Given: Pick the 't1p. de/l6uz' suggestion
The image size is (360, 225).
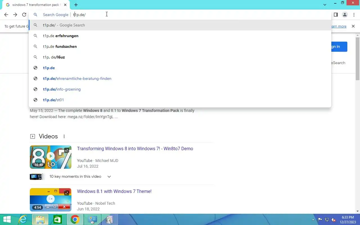Looking at the screenshot, I should (x=180, y=57).
